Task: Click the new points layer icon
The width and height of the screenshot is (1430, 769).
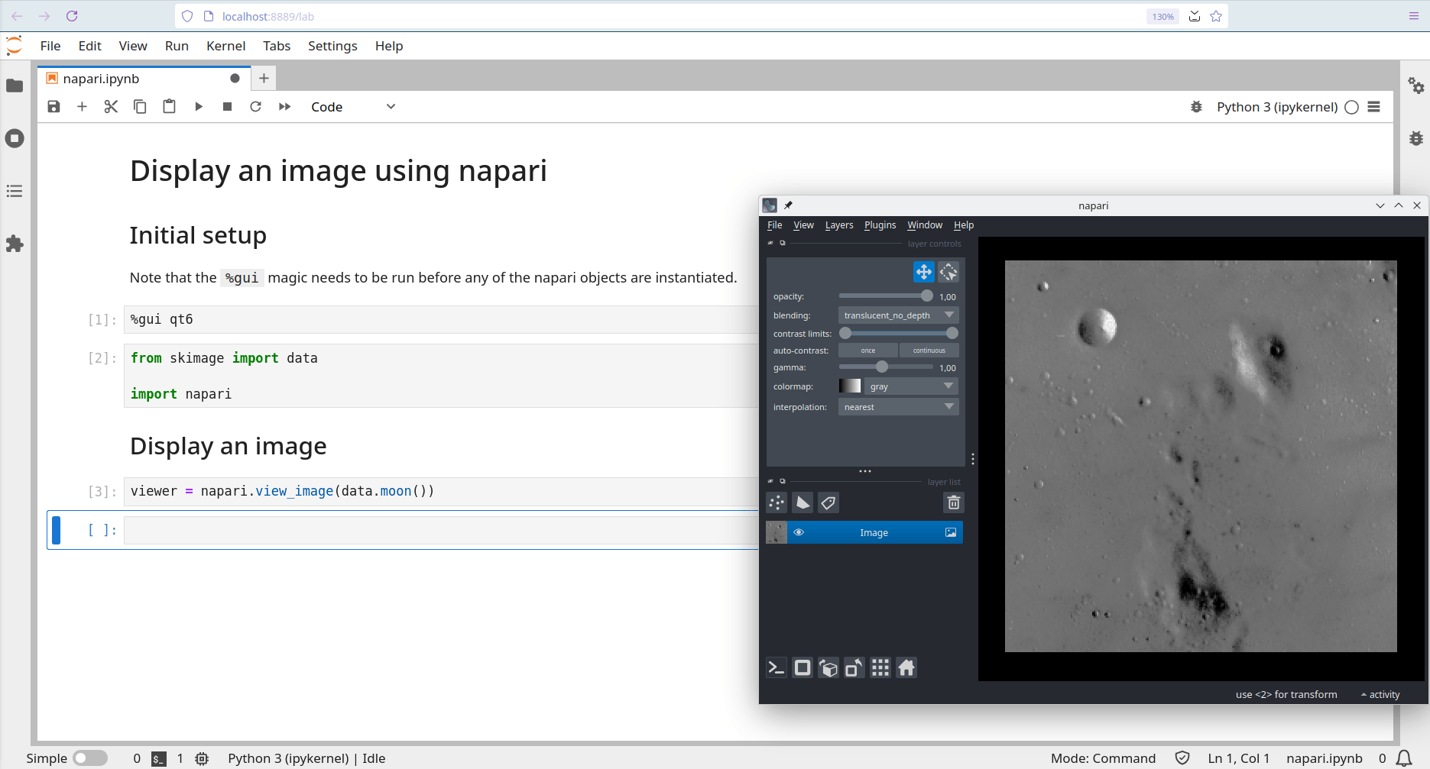Action: coord(777,502)
